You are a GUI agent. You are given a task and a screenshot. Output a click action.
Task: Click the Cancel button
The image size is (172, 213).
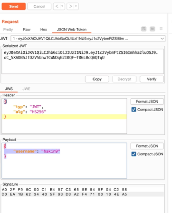tap(39, 6)
